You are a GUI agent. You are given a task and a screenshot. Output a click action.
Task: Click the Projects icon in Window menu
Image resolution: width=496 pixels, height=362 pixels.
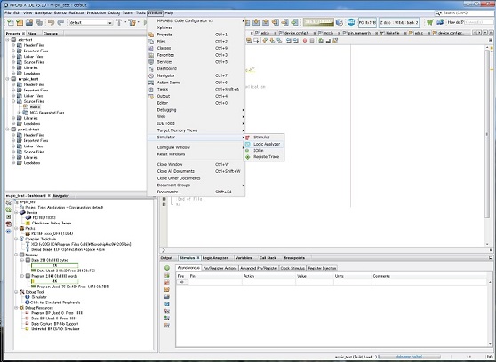pyautogui.click(x=151, y=35)
